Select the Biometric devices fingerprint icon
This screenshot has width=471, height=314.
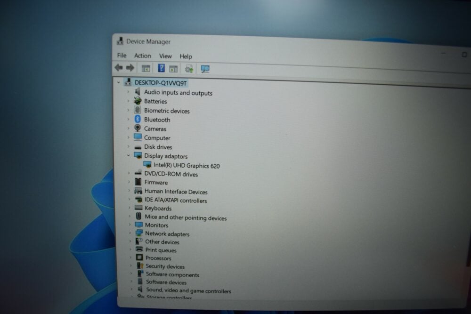click(x=138, y=110)
